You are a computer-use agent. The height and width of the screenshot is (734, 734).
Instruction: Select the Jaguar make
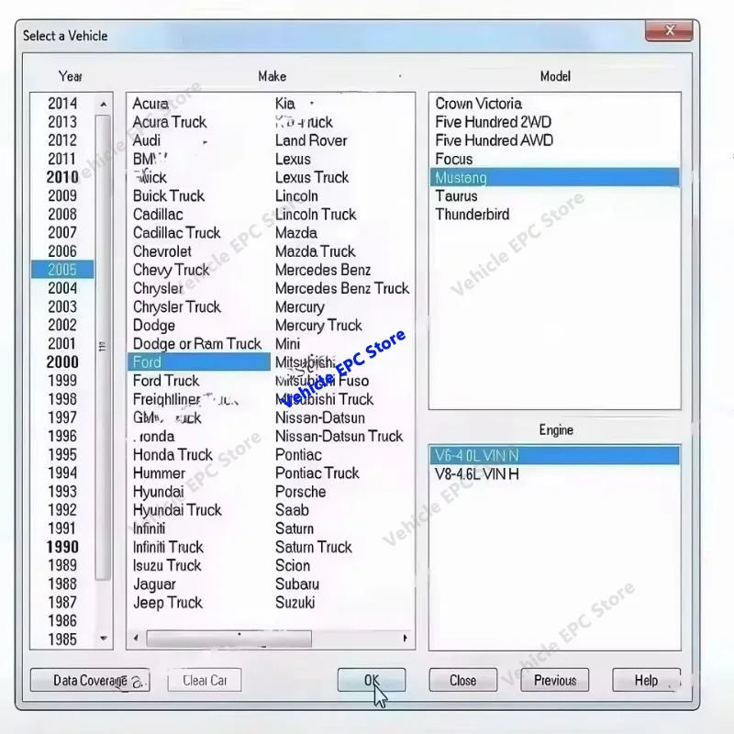[x=154, y=584]
